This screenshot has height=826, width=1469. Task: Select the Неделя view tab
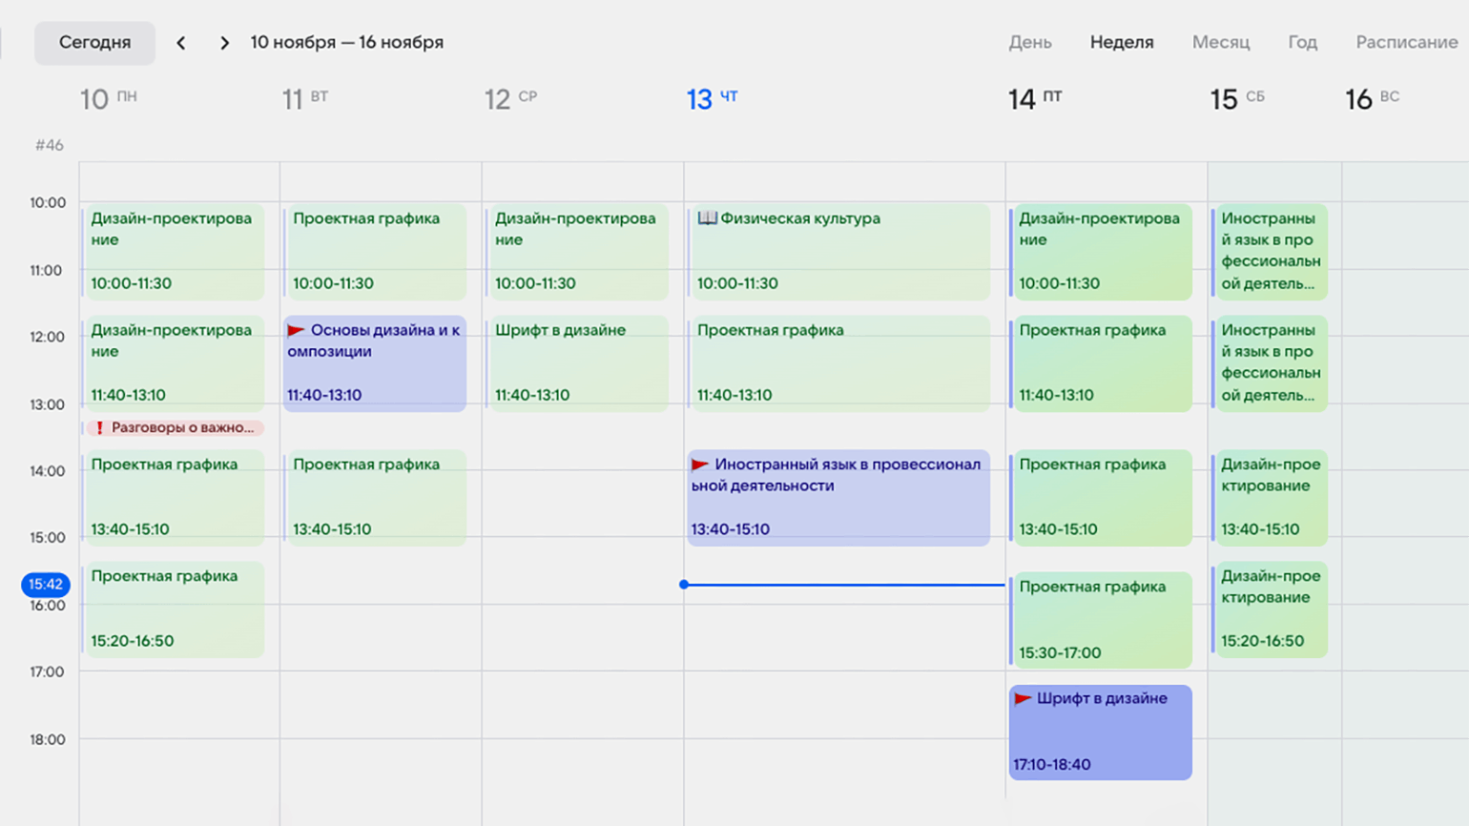[1122, 43]
